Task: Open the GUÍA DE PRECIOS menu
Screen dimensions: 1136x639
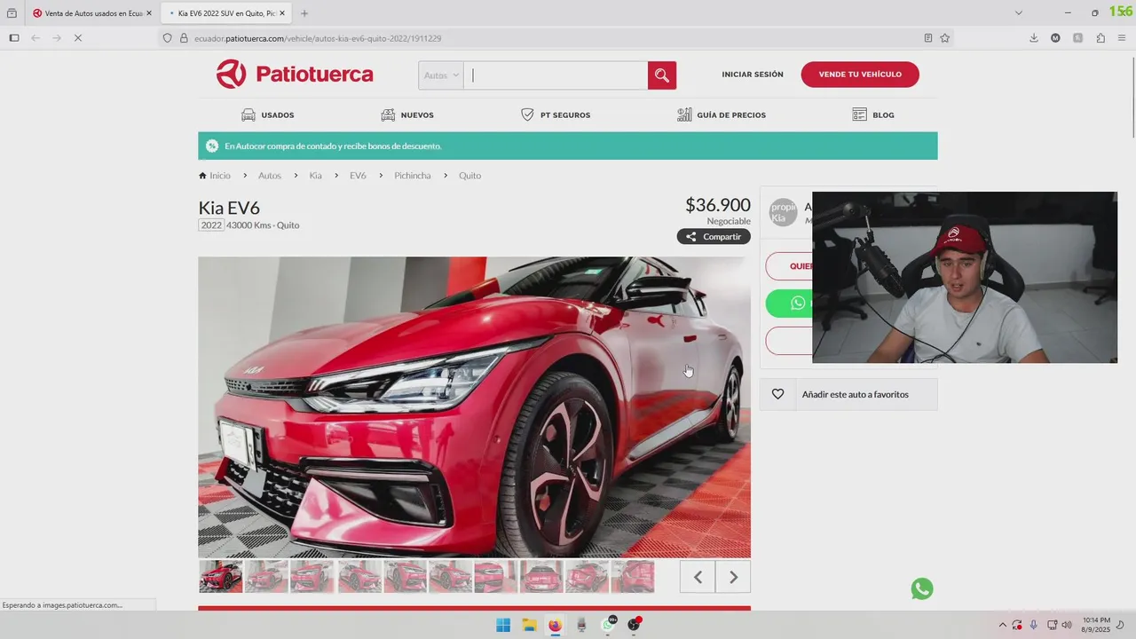Action: [722, 115]
